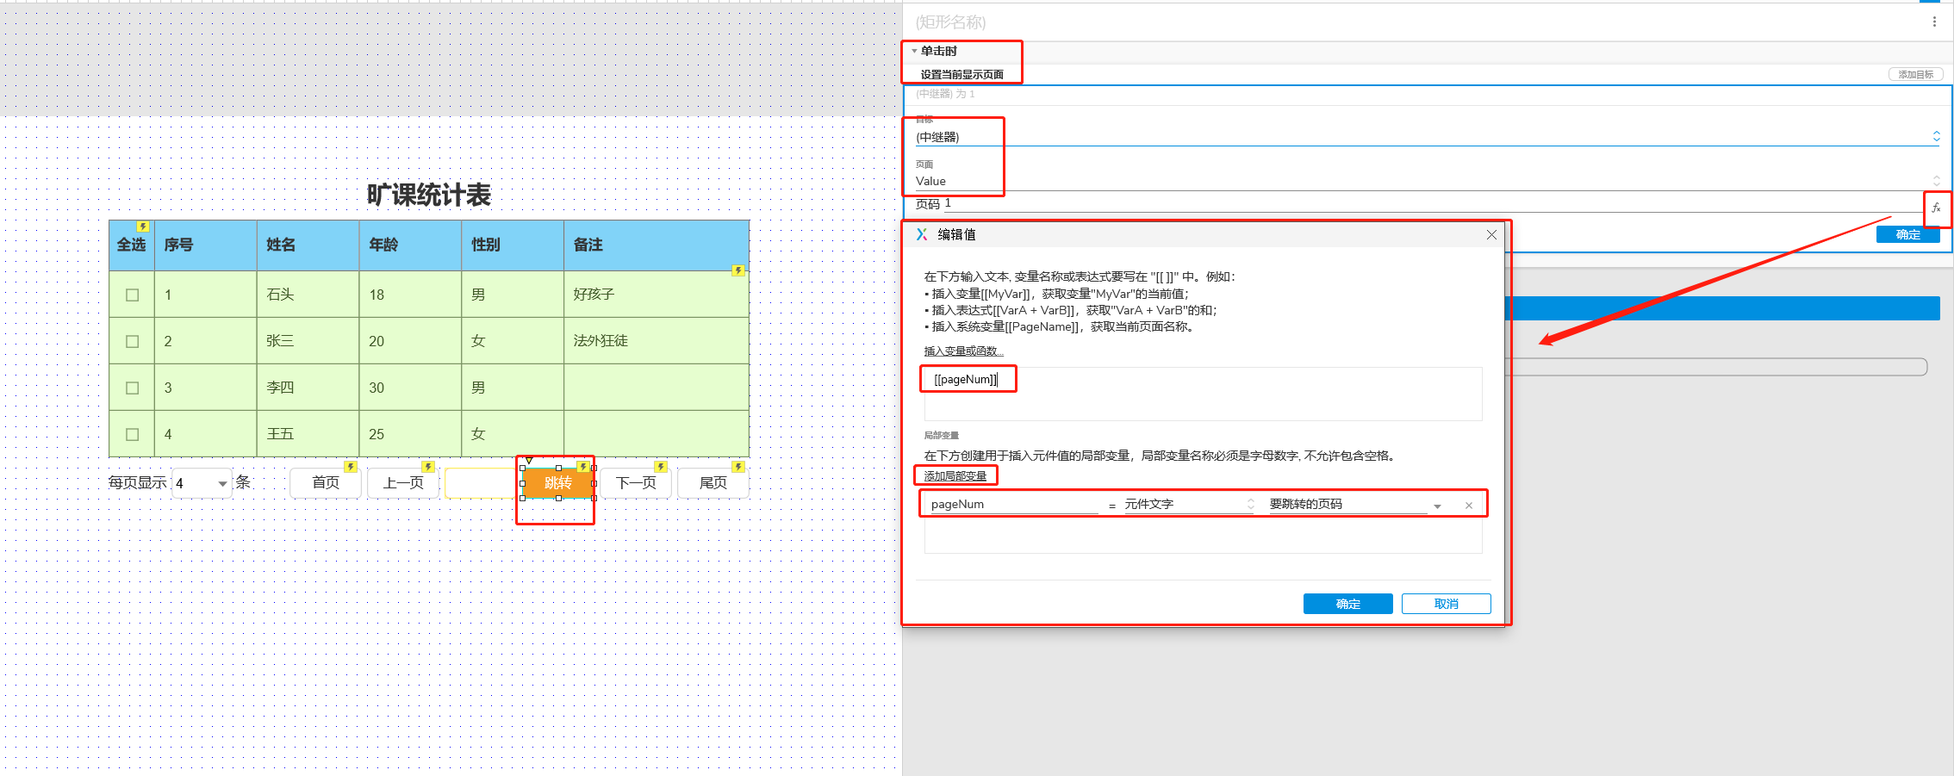Click the fx edit value icon
Viewport: 1954px width, 776px height.
click(1936, 208)
